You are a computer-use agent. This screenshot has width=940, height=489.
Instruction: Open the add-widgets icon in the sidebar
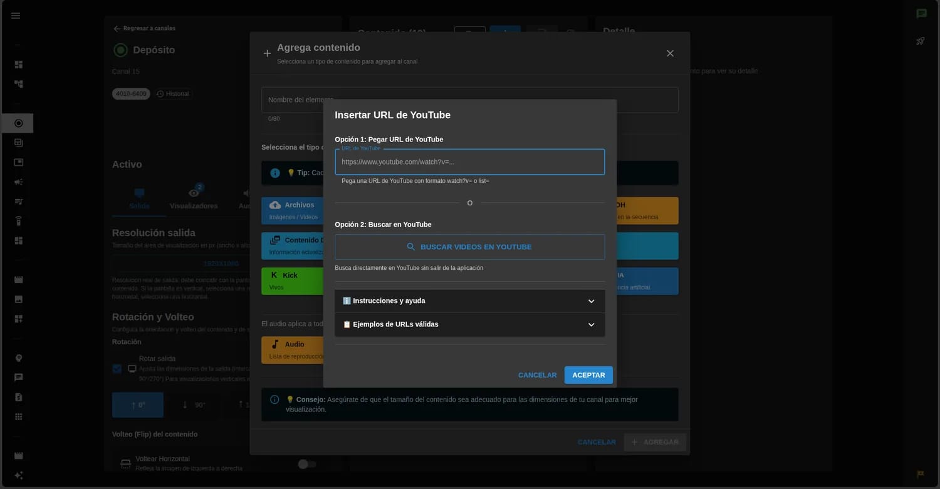coord(18,319)
